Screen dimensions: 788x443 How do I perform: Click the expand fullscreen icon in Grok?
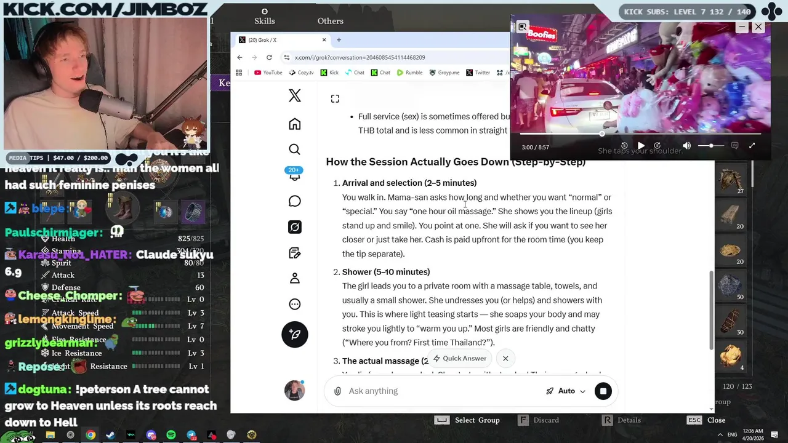tap(335, 98)
